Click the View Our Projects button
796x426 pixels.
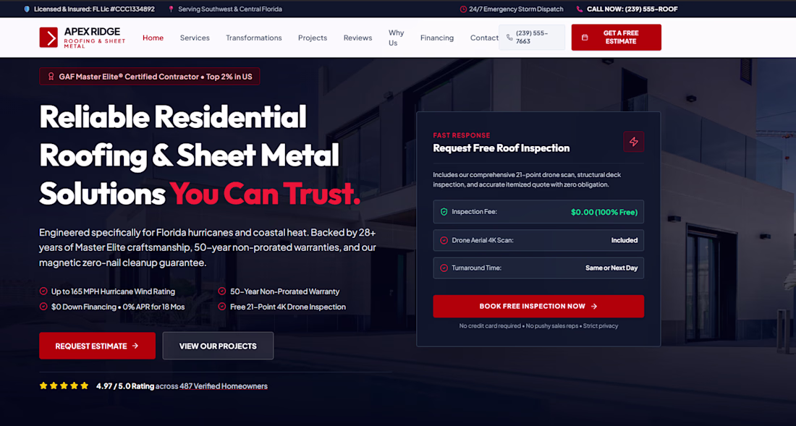218,346
